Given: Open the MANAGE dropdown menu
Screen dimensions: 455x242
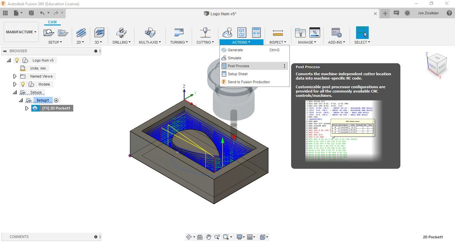Looking at the screenshot, I should tap(307, 42).
